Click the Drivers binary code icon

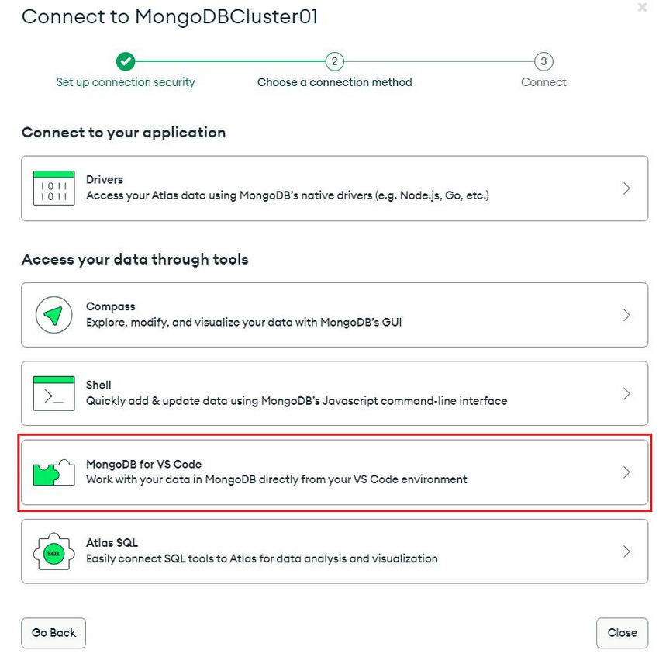[53, 188]
